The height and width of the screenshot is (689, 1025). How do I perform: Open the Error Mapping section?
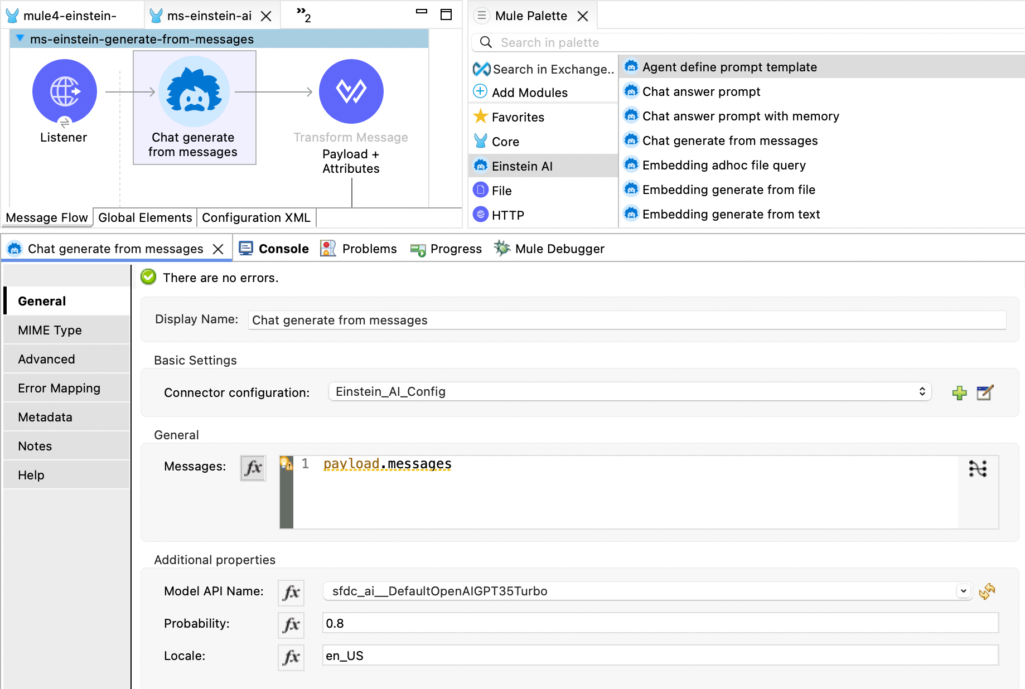coord(67,388)
